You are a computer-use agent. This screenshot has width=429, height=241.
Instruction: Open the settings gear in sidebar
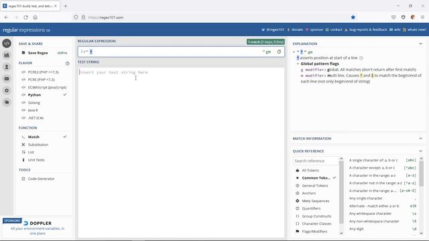pos(7,90)
